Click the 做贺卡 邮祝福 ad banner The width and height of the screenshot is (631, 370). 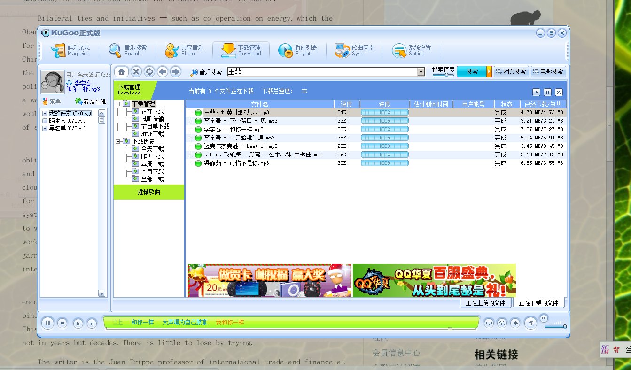click(269, 280)
